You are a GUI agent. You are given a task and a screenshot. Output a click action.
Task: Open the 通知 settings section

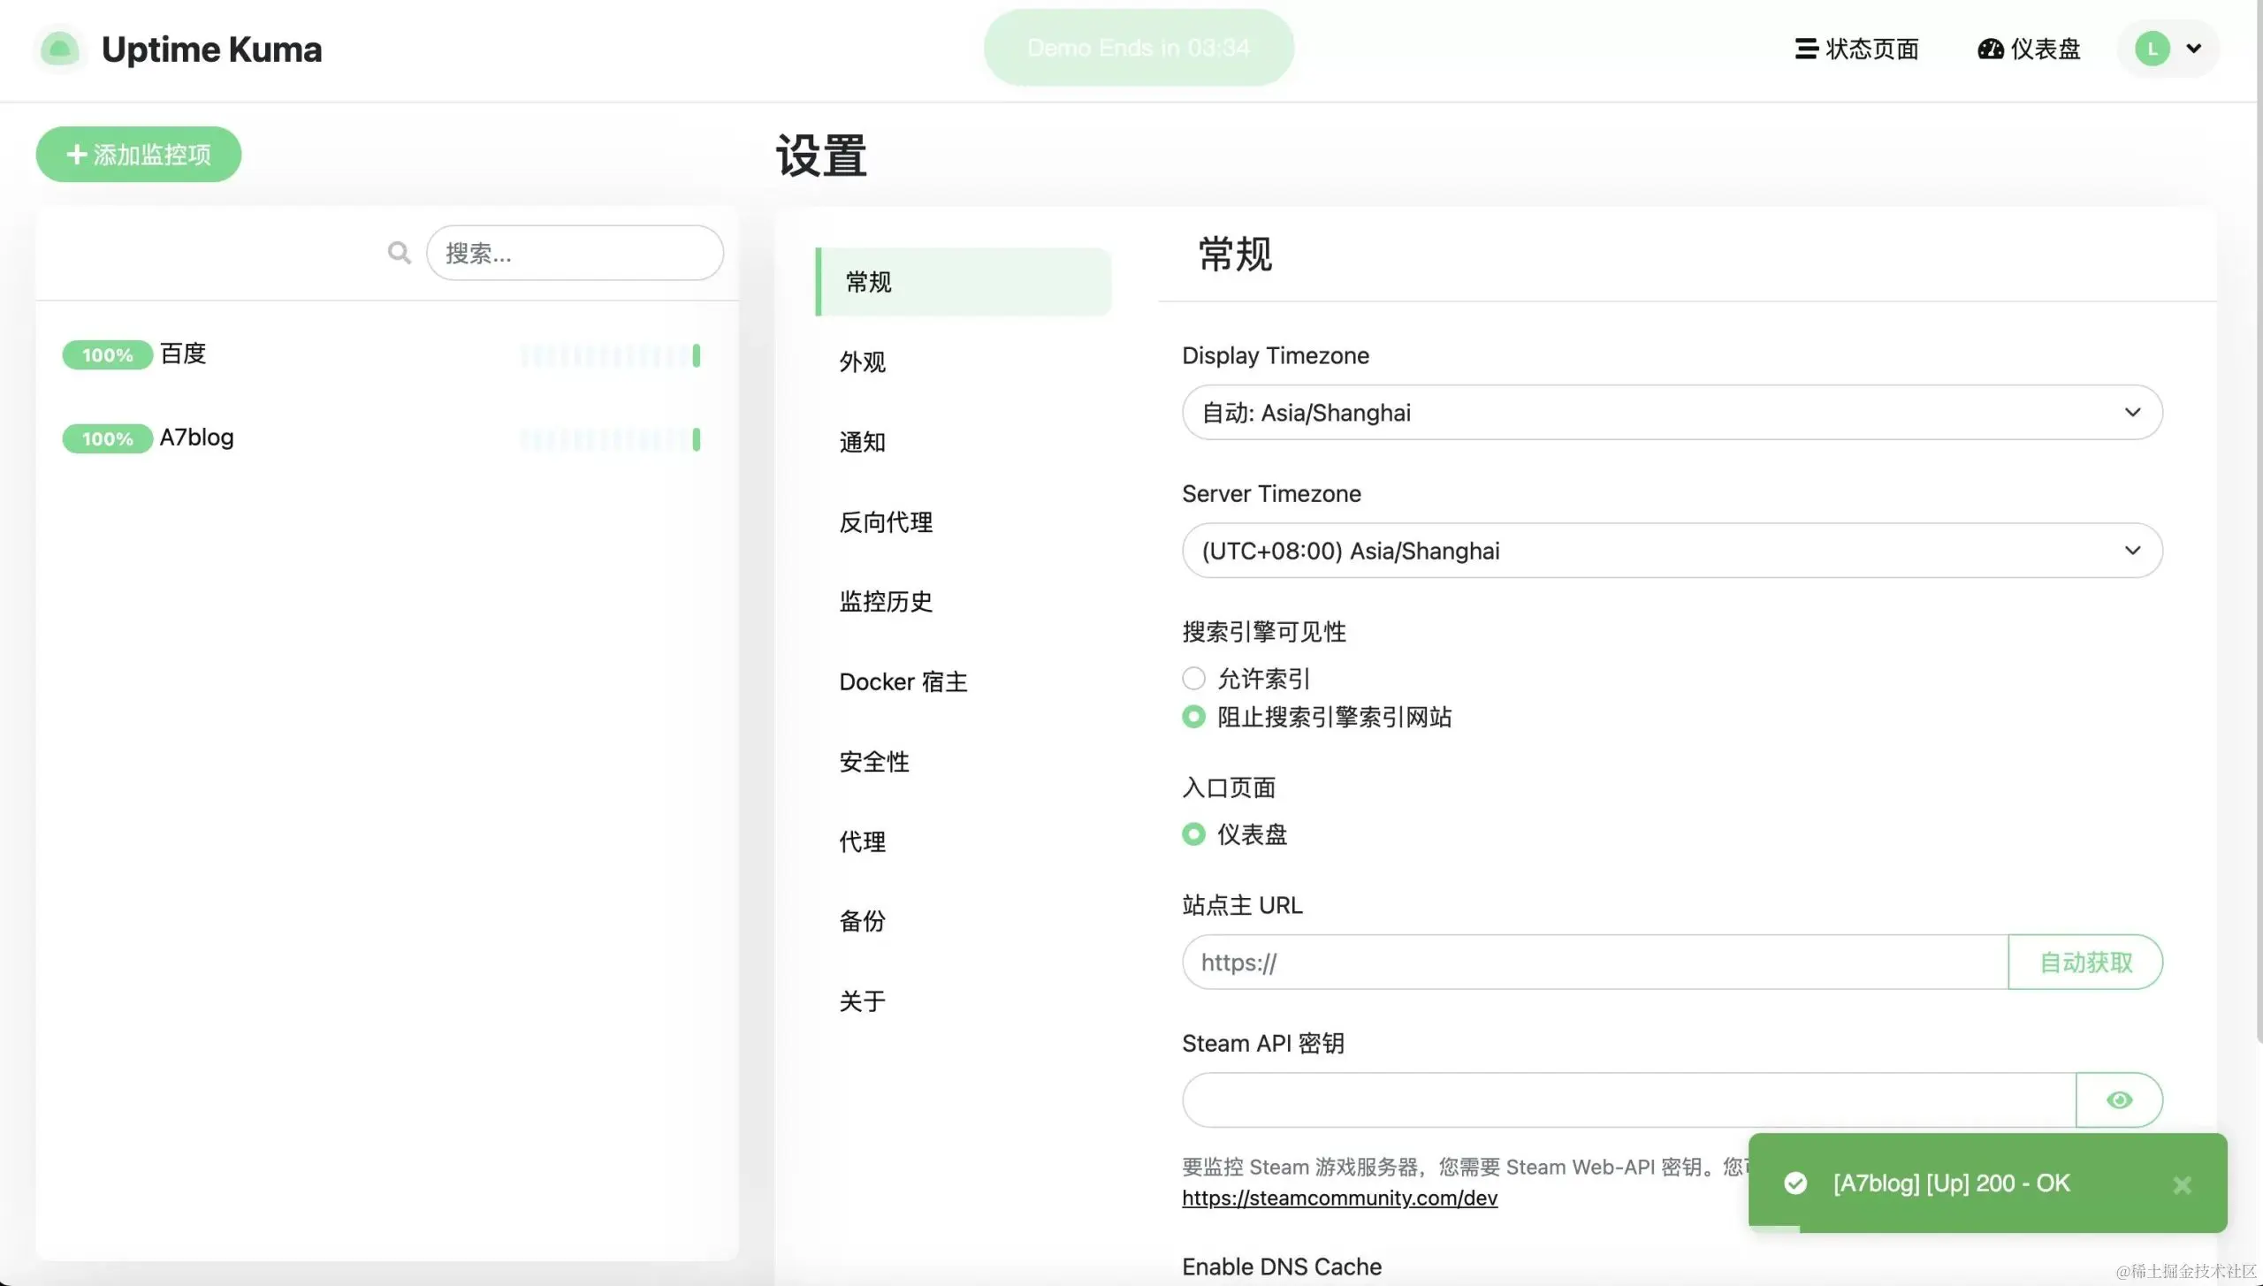pos(861,442)
